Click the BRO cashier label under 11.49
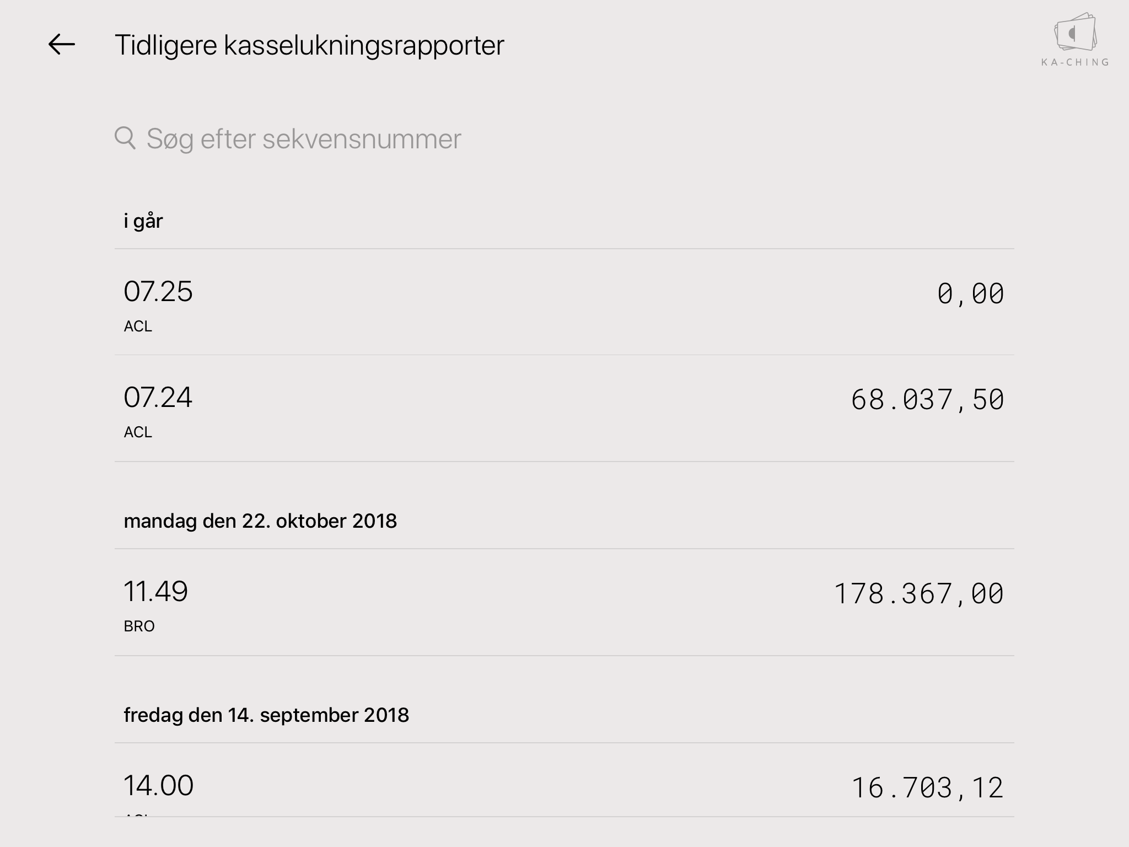Viewport: 1129px width, 847px height. coord(139,626)
